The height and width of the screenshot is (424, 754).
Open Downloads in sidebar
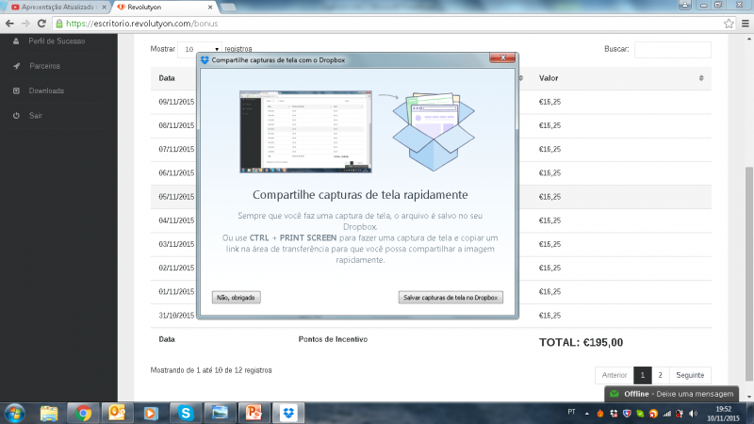click(x=46, y=90)
